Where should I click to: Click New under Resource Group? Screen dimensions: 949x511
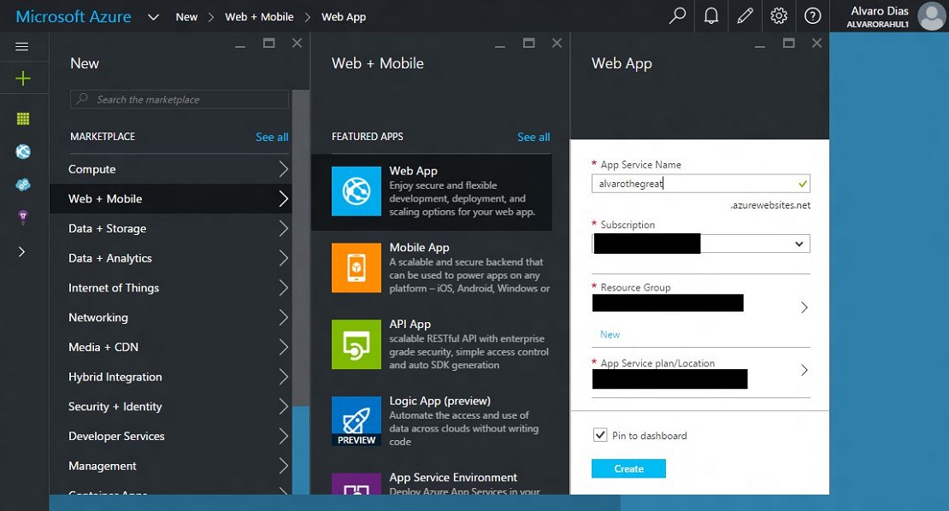pos(610,334)
